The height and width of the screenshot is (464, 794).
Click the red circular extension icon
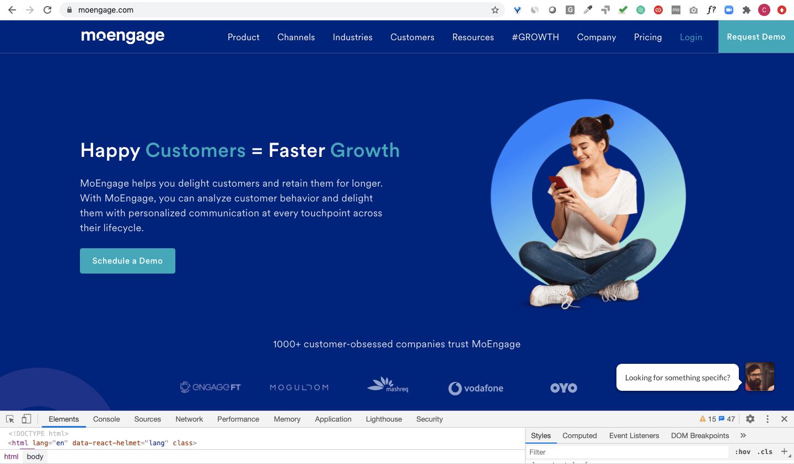coord(658,10)
